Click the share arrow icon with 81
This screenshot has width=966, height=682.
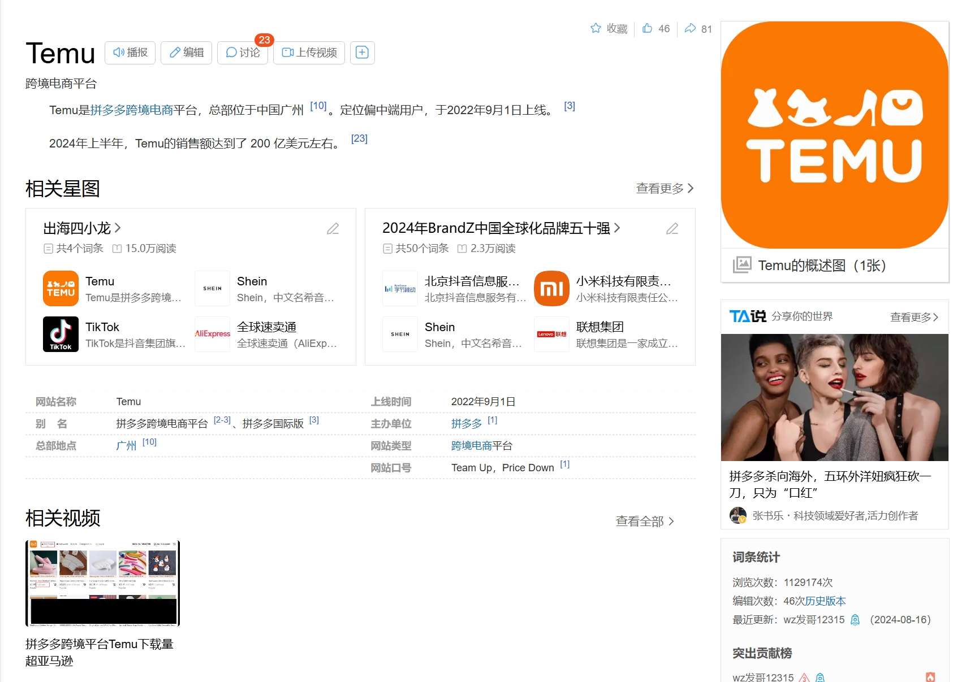pyautogui.click(x=690, y=28)
